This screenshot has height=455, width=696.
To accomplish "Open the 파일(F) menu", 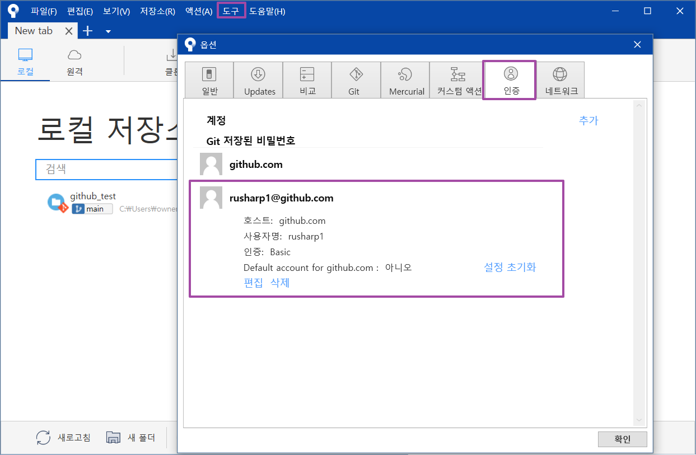I will (44, 11).
